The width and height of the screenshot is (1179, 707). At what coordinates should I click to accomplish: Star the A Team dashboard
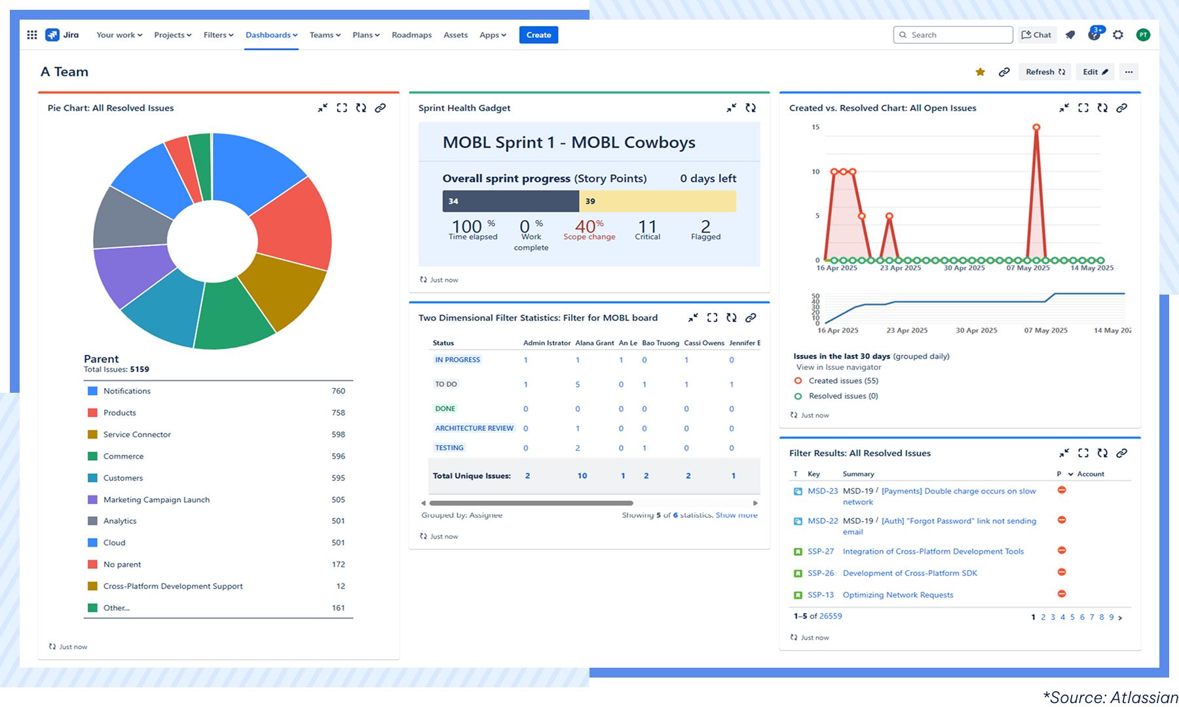tap(981, 71)
